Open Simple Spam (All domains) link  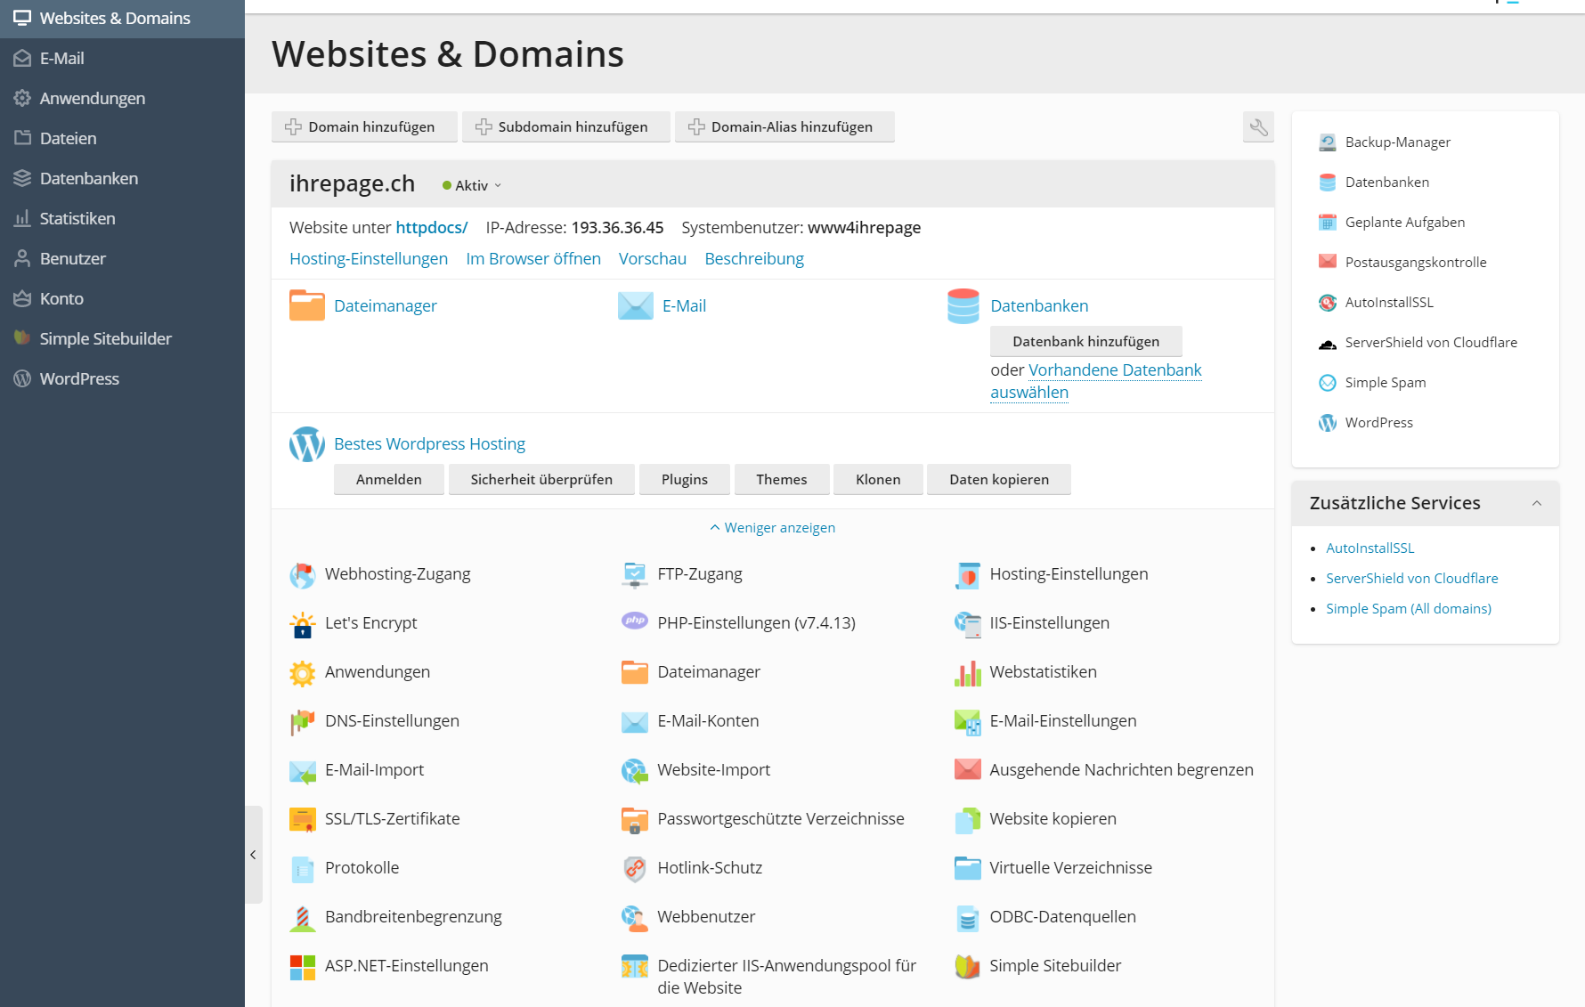[1408, 608]
